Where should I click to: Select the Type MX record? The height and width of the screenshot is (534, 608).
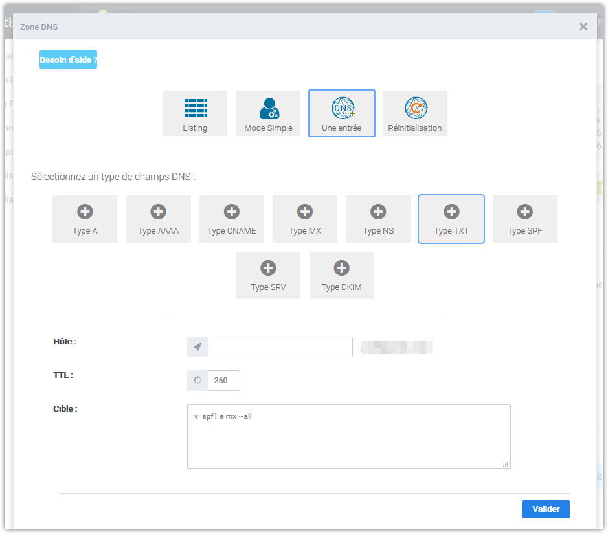(304, 219)
